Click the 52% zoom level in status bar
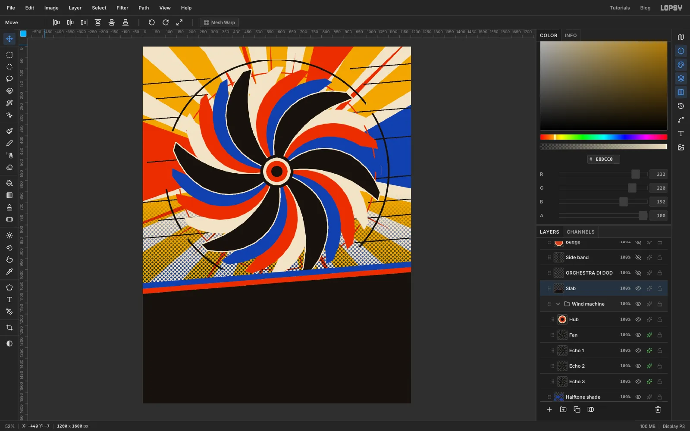This screenshot has width=690, height=431. (x=10, y=426)
